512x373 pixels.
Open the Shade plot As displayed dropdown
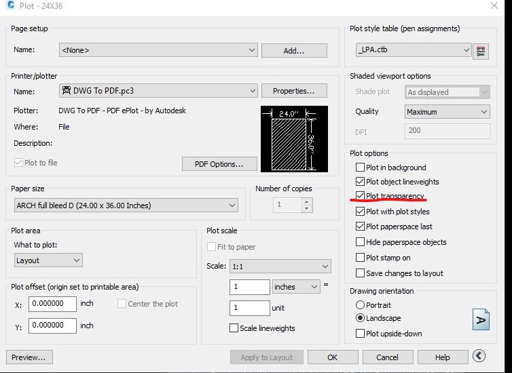click(x=447, y=92)
